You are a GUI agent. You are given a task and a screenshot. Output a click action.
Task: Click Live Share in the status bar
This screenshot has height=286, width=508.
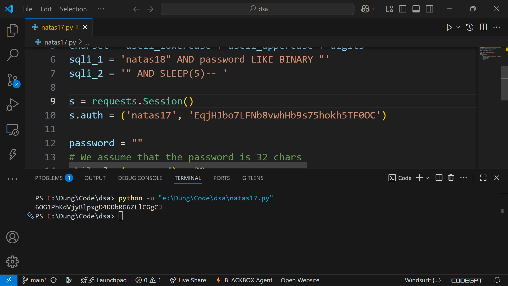click(x=188, y=280)
